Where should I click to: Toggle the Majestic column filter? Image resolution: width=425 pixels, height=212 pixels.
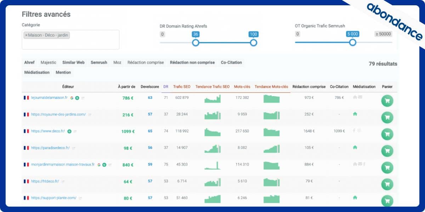49,63
